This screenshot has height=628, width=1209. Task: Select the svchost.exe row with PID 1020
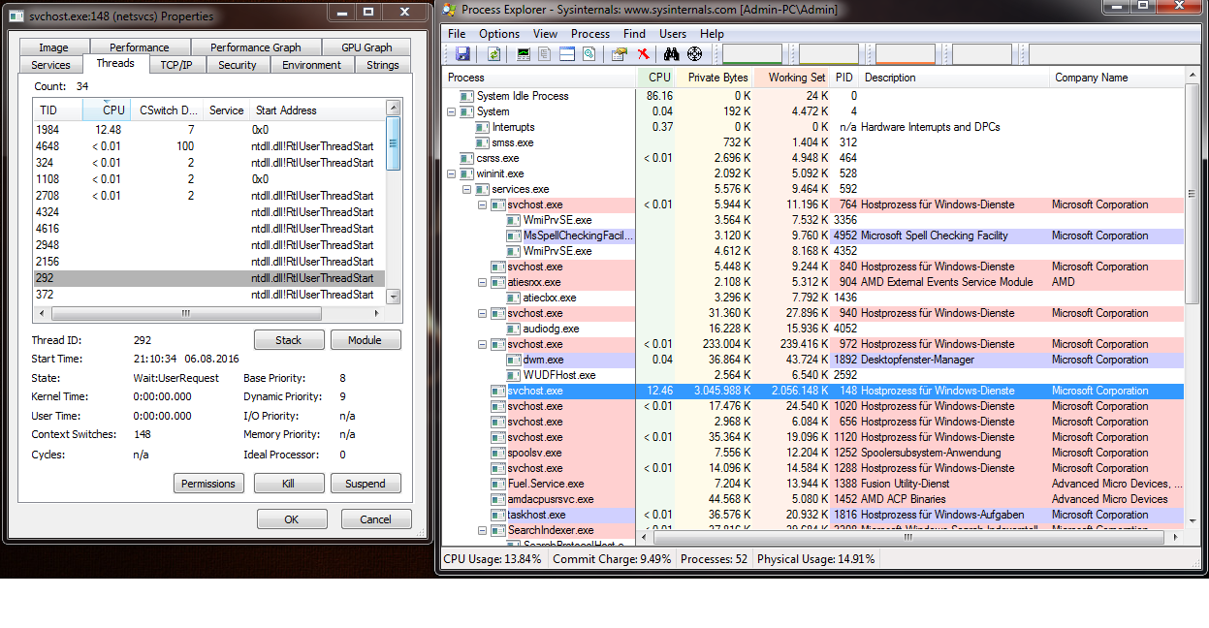pyautogui.click(x=813, y=406)
